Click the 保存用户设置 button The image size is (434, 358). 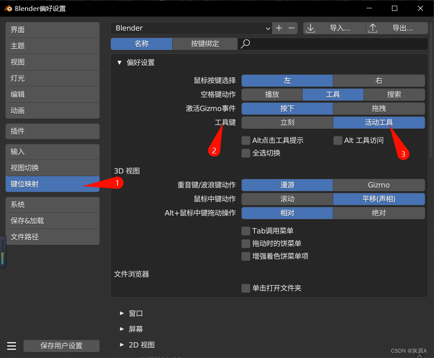tap(61, 346)
